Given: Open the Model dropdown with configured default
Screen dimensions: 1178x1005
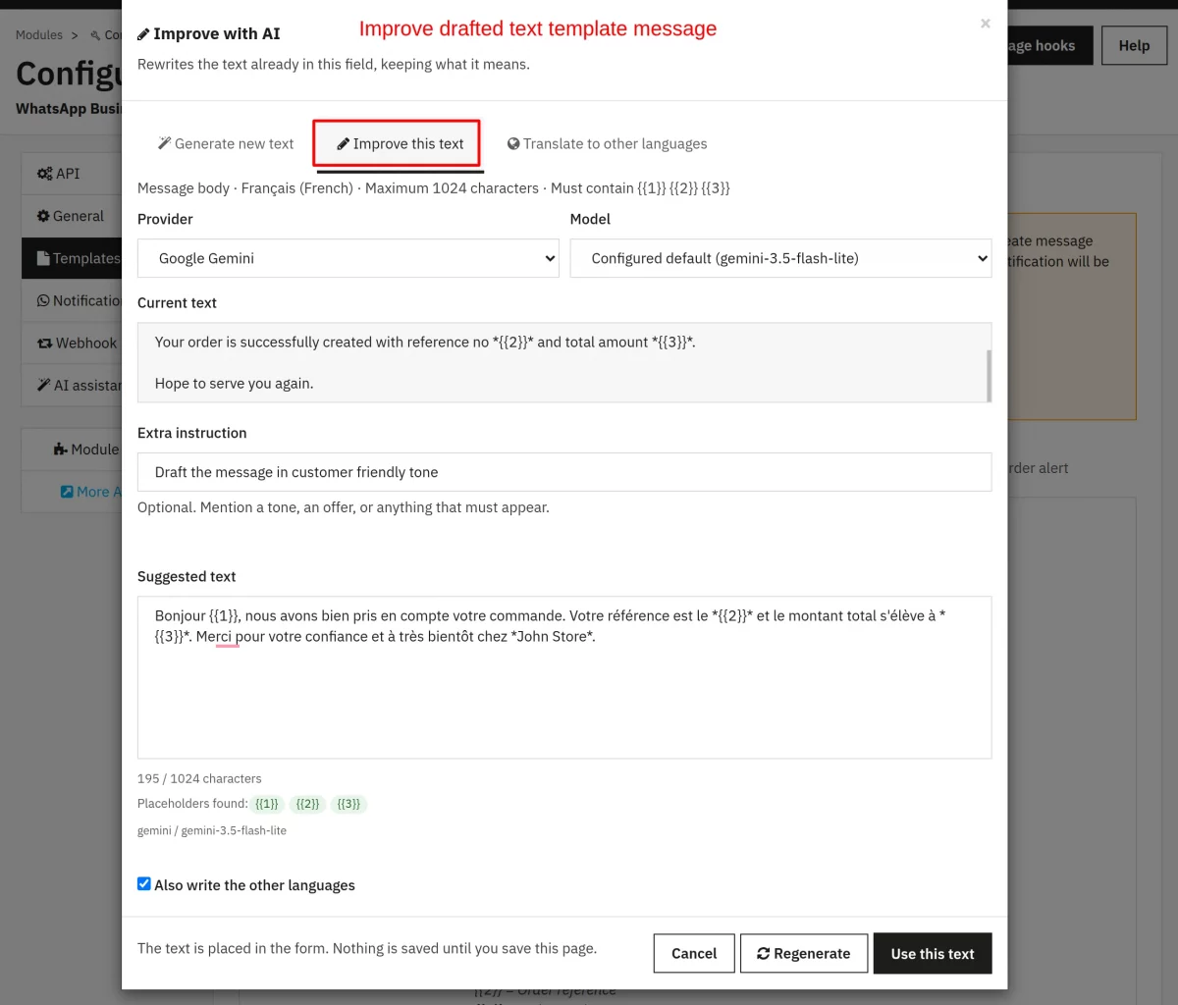Looking at the screenshot, I should click(781, 258).
